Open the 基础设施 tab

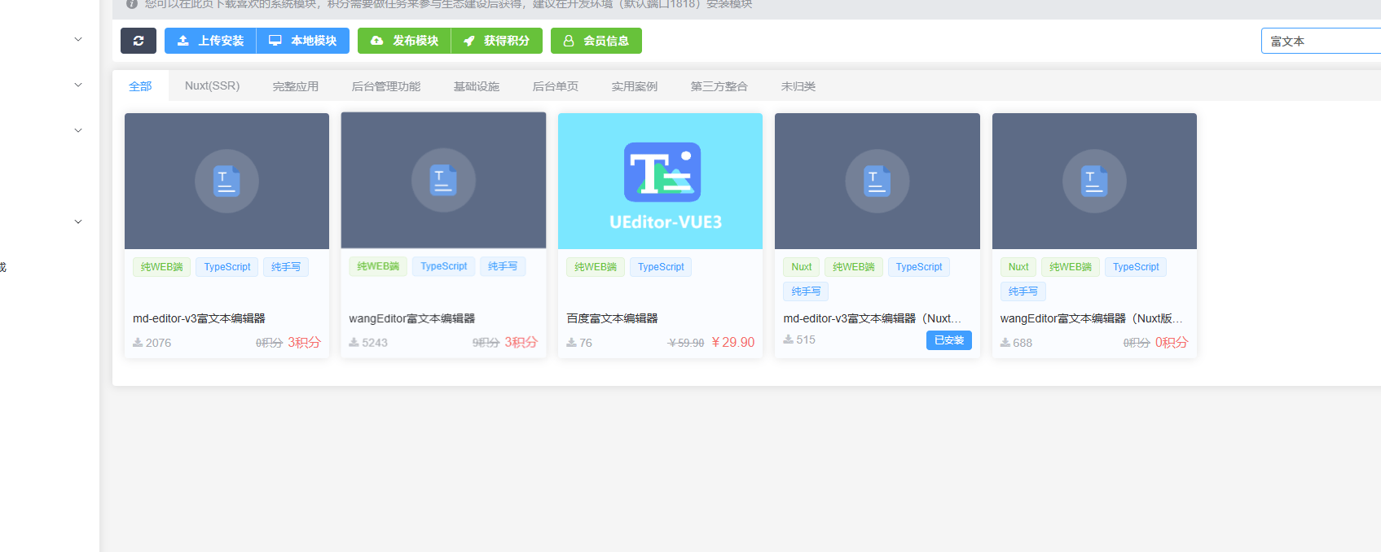[477, 86]
